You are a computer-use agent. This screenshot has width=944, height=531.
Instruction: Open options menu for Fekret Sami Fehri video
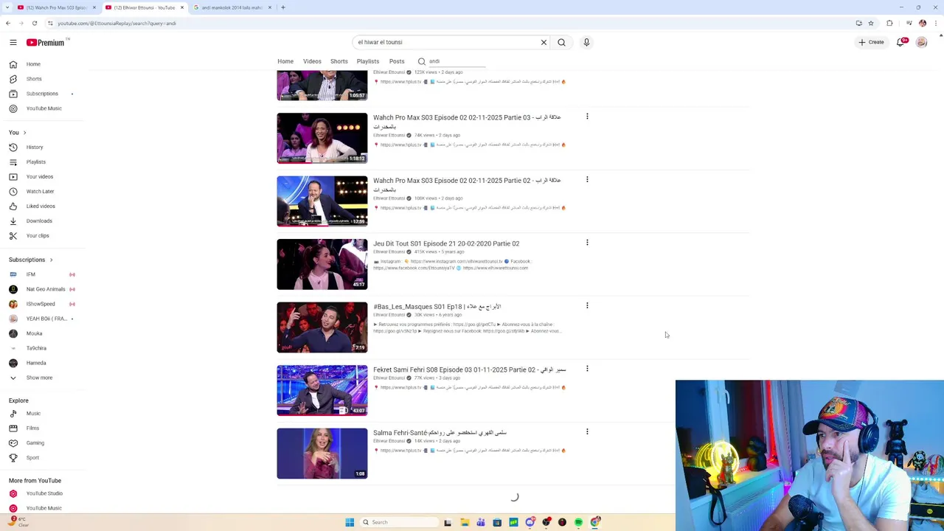587,369
